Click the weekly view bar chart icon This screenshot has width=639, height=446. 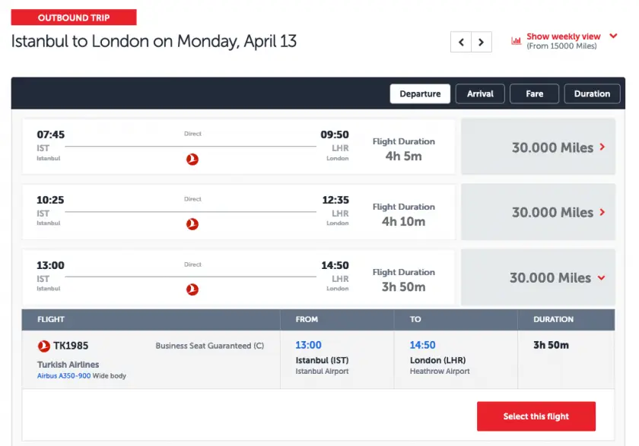pos(517,41)
